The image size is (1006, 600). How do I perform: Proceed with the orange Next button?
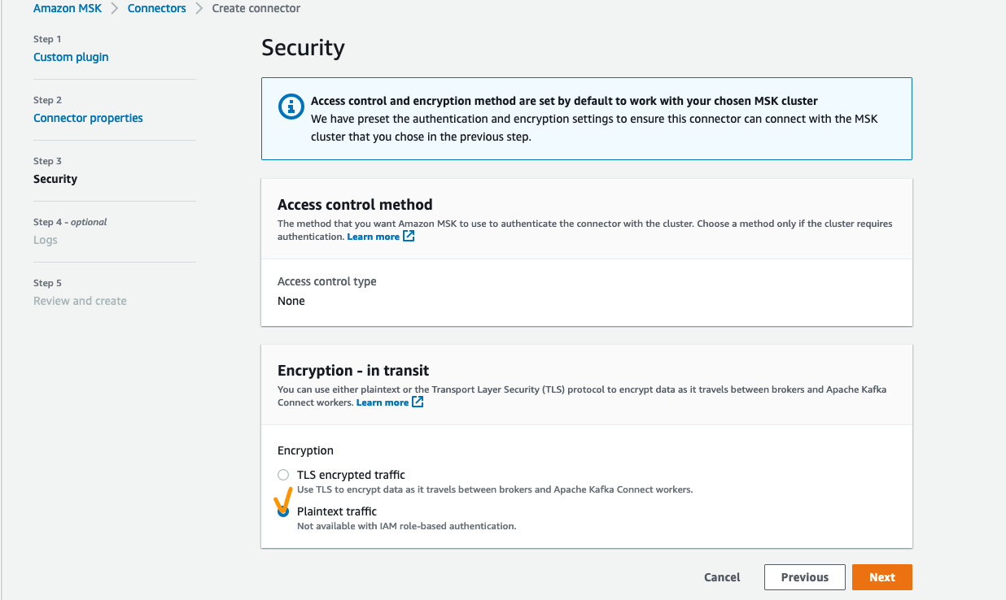click(x=881, y=577)
